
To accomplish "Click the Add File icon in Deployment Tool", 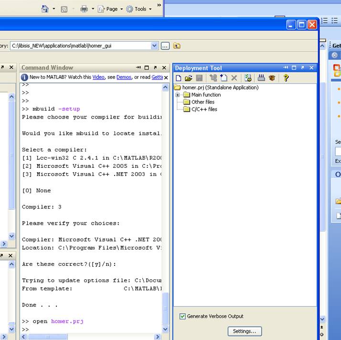I will [x=224, y=78].
